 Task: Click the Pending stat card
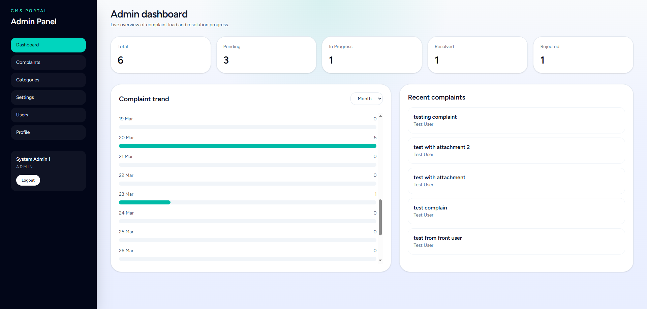tap(266, 54)
